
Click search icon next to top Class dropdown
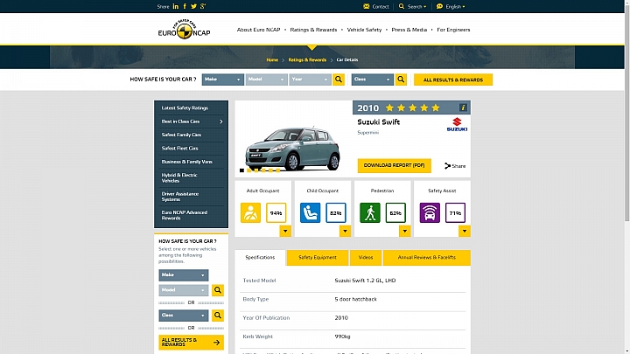tap(401, 80)
